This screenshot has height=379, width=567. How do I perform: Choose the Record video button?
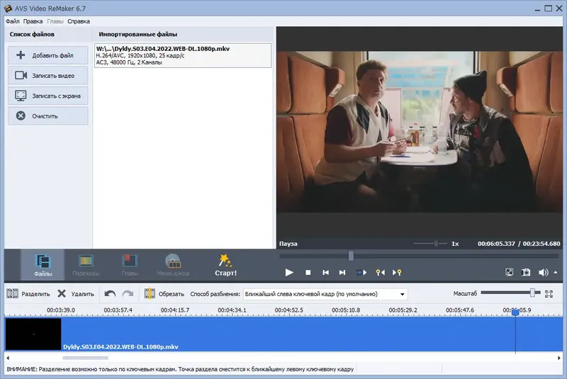pos(48,76)
